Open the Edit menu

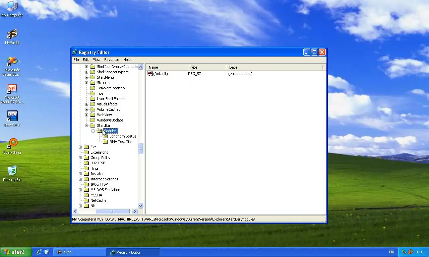click(x=86, y=60)
